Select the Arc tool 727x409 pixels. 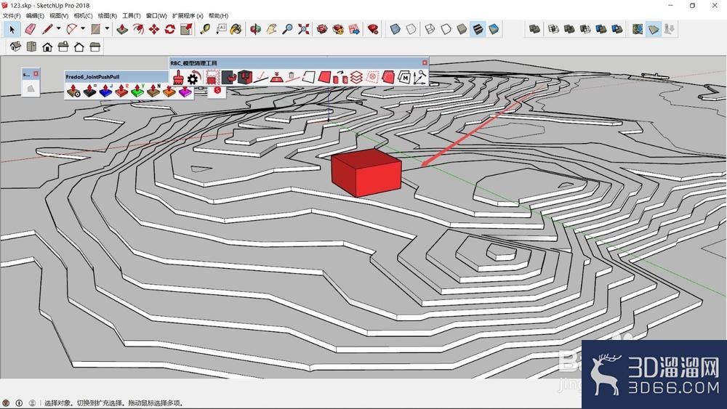coord(71,29)
